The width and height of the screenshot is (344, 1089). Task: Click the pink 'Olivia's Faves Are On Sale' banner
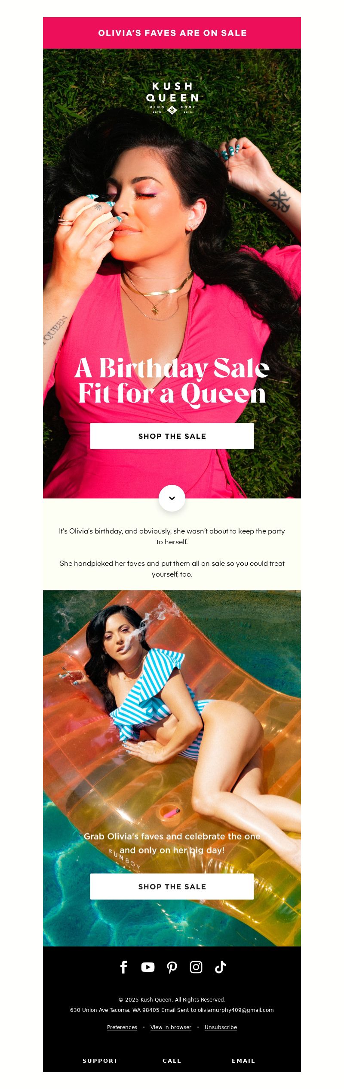pos(172,33)
